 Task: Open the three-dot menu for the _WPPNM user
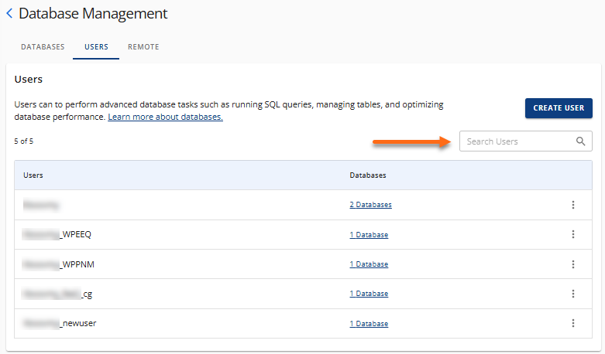point(573,264)
